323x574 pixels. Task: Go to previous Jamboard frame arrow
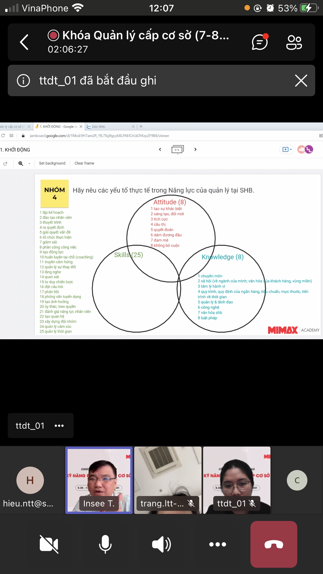pos(160,149)
